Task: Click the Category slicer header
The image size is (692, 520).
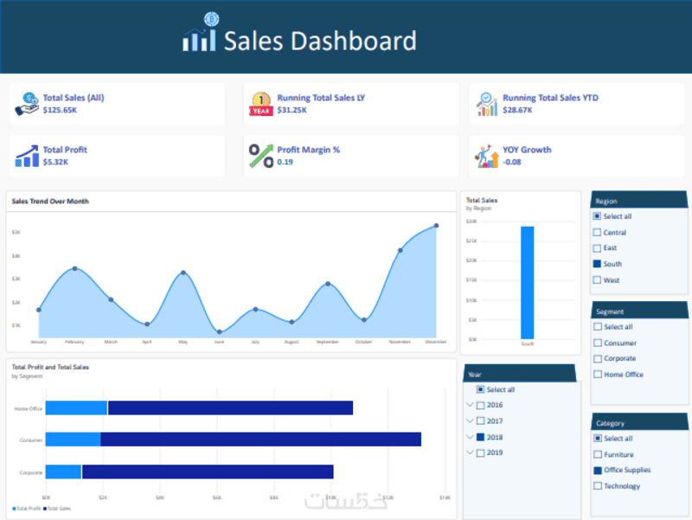Action: click(x=639, y=422)
